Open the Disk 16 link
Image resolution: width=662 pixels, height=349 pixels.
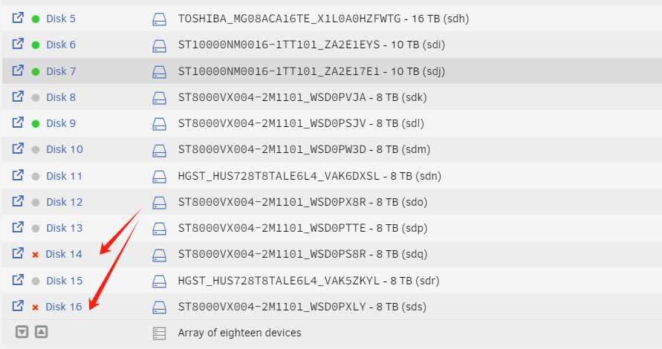pyautogui.click(x=64, y=307)
